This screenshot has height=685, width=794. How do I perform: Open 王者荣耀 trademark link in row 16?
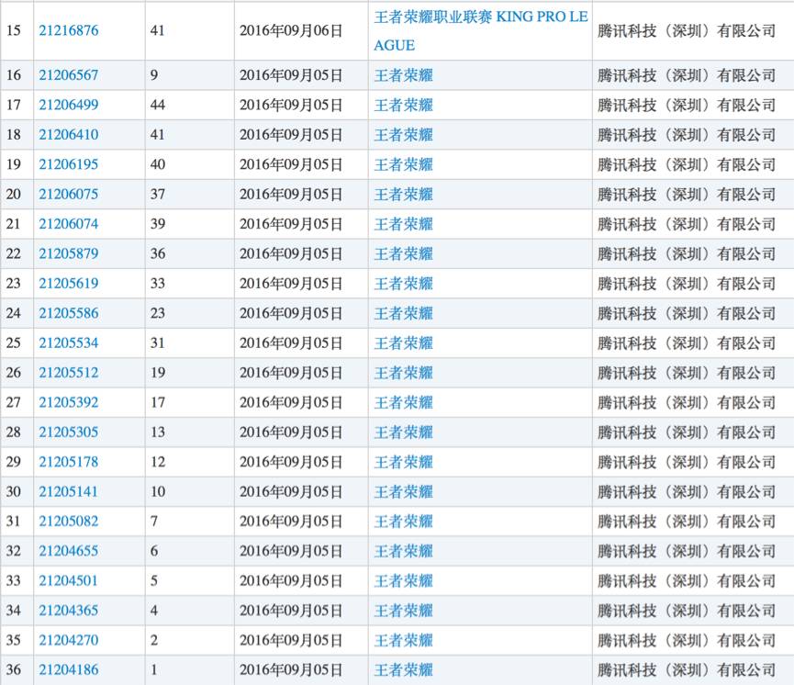coord(404,75)
